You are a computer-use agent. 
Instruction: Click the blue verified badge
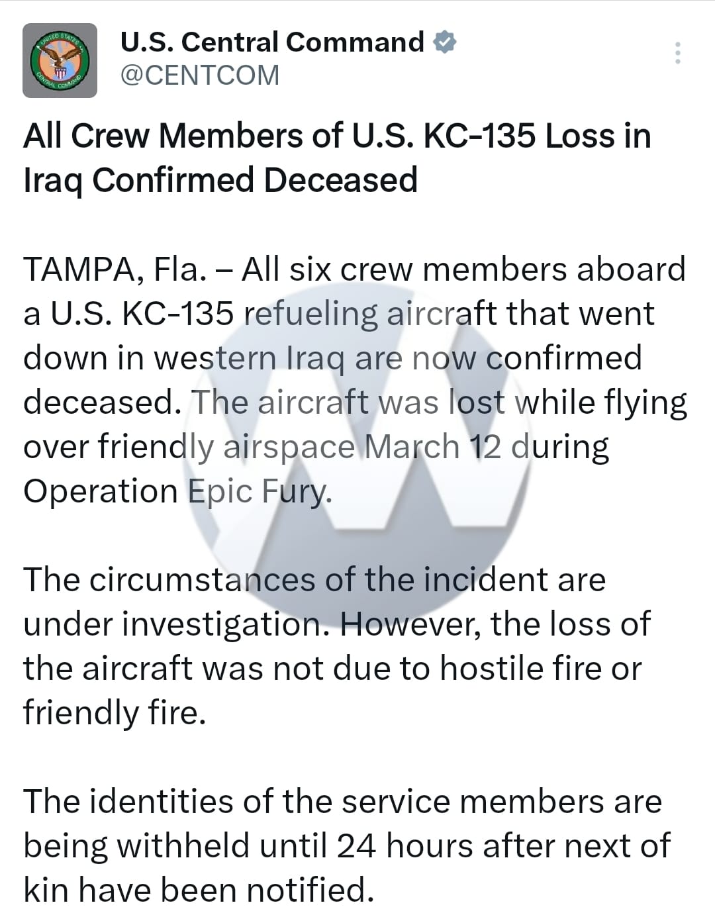click(445, 42)
